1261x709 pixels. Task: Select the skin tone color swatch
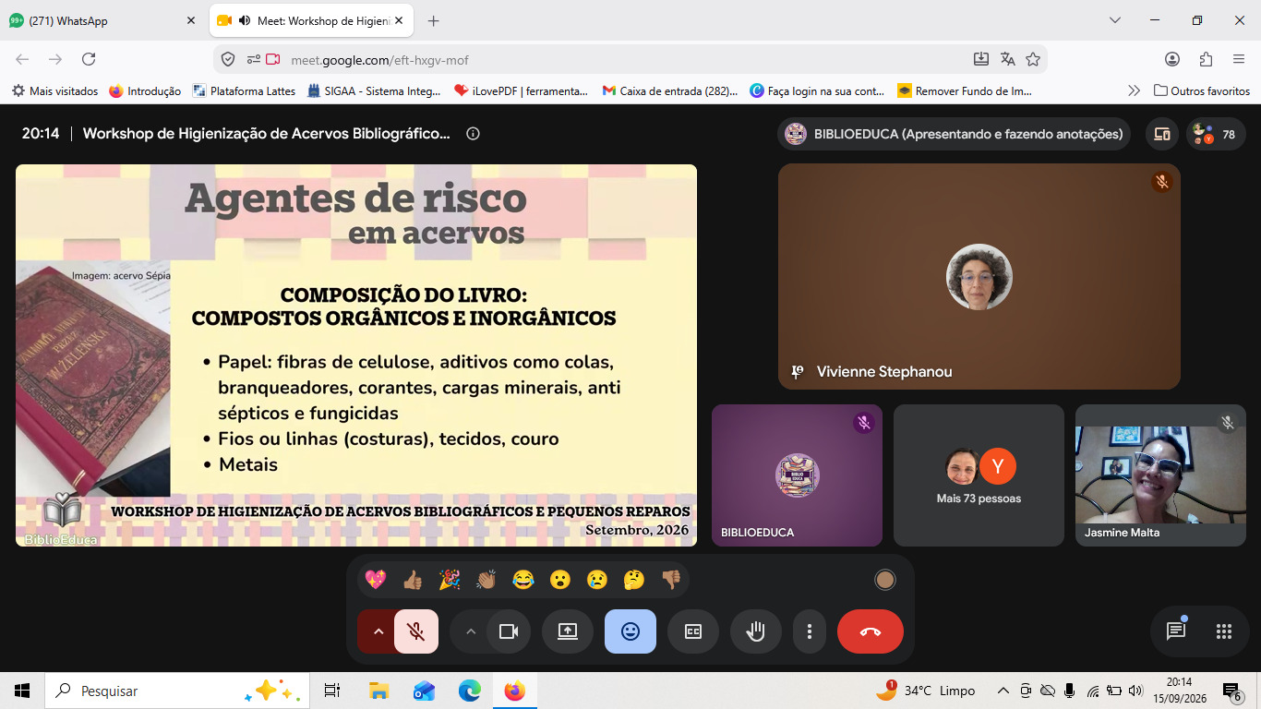pos(885,580)
